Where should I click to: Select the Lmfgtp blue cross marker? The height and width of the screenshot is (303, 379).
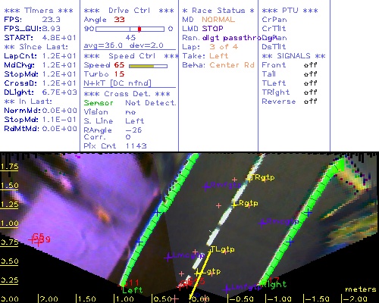click(x=227, y=289)
